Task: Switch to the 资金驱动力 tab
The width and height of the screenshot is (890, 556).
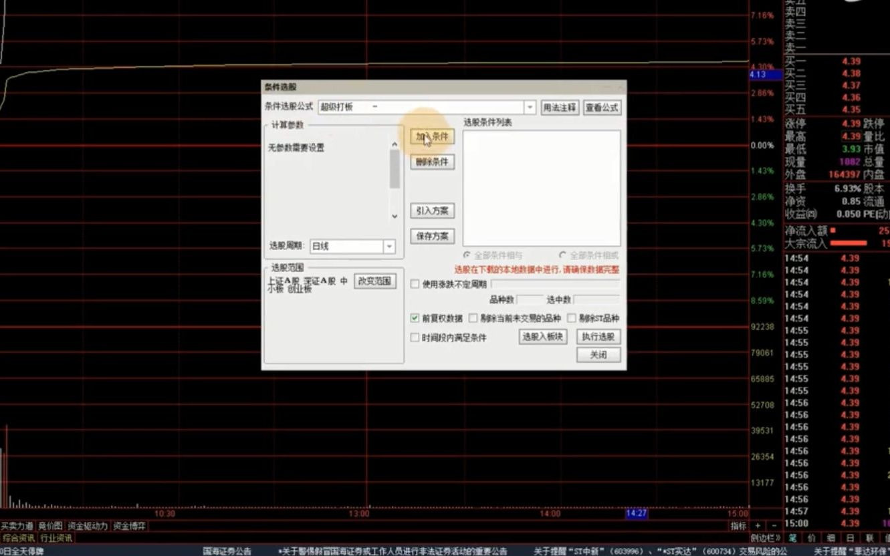Action: click(x=88, y=527)
